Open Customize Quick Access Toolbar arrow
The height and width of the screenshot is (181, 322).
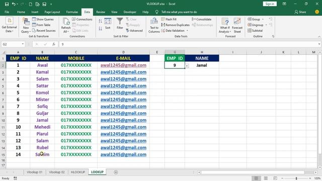click(x=51, y=4)
